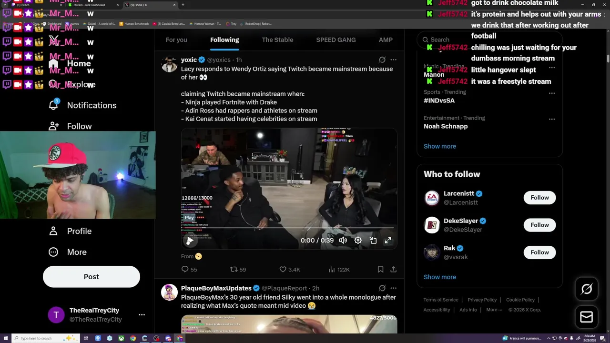Switch to The Stable tab

(x=277, y=40)
